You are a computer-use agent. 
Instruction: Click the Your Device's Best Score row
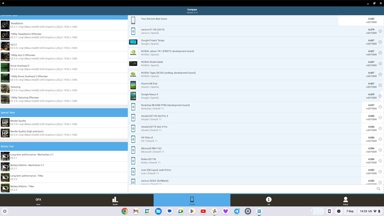tap(233, 20)
